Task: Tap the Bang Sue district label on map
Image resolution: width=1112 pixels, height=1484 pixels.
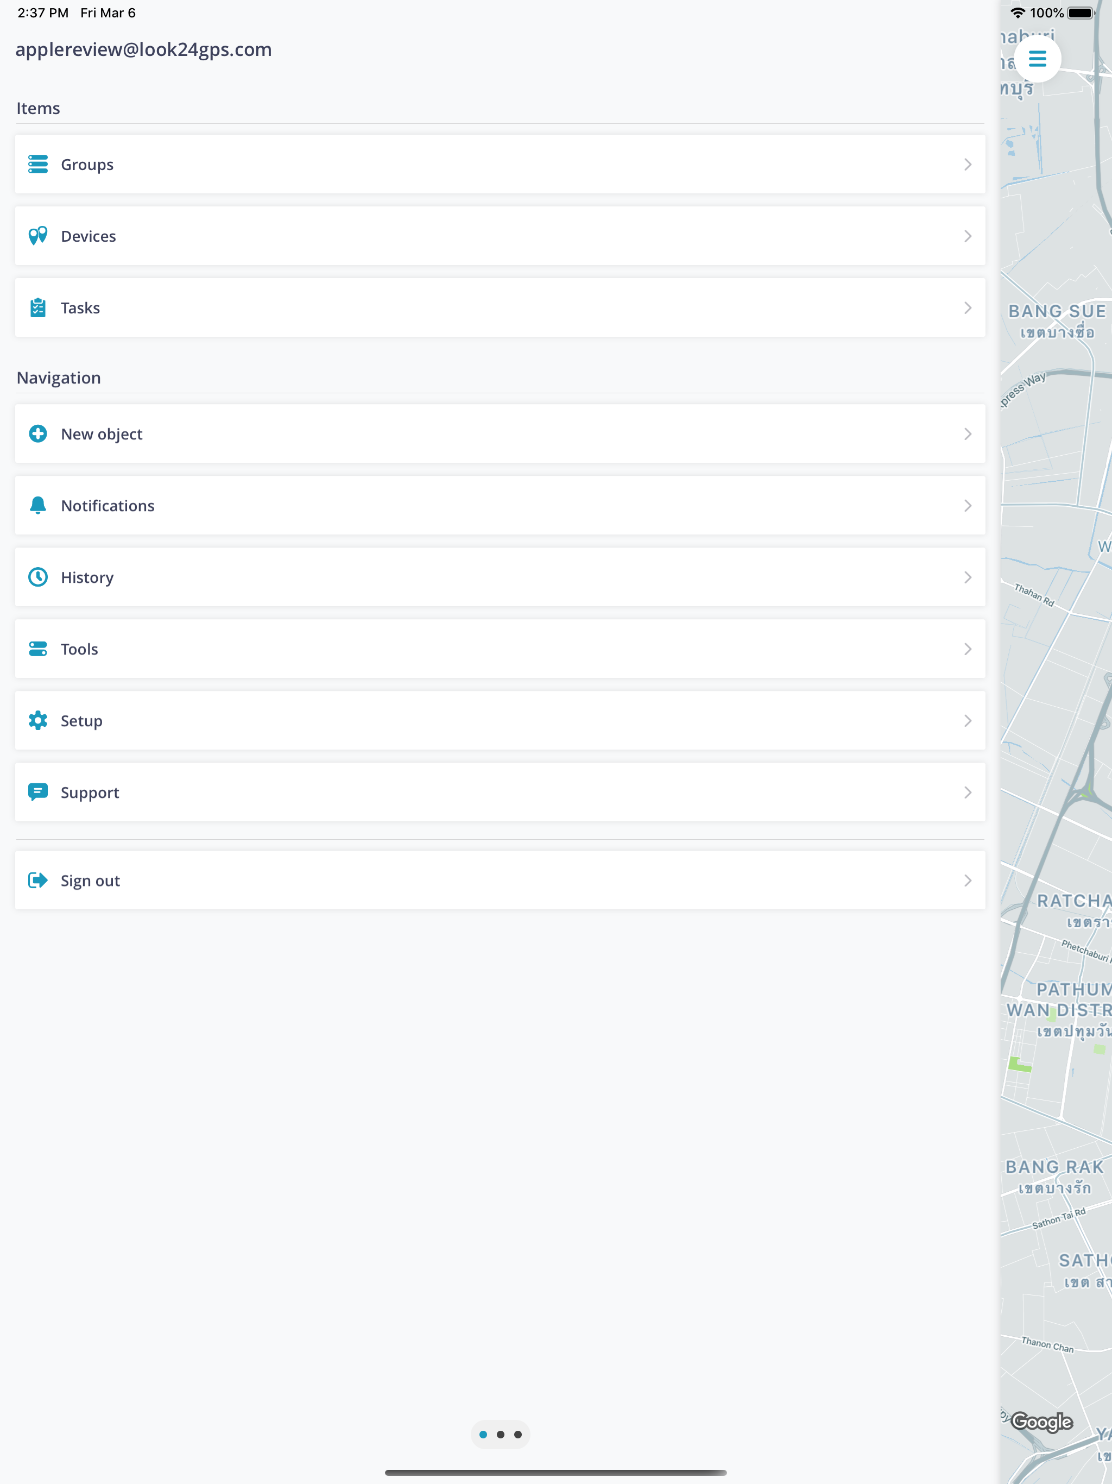Action: [1057, 320]
